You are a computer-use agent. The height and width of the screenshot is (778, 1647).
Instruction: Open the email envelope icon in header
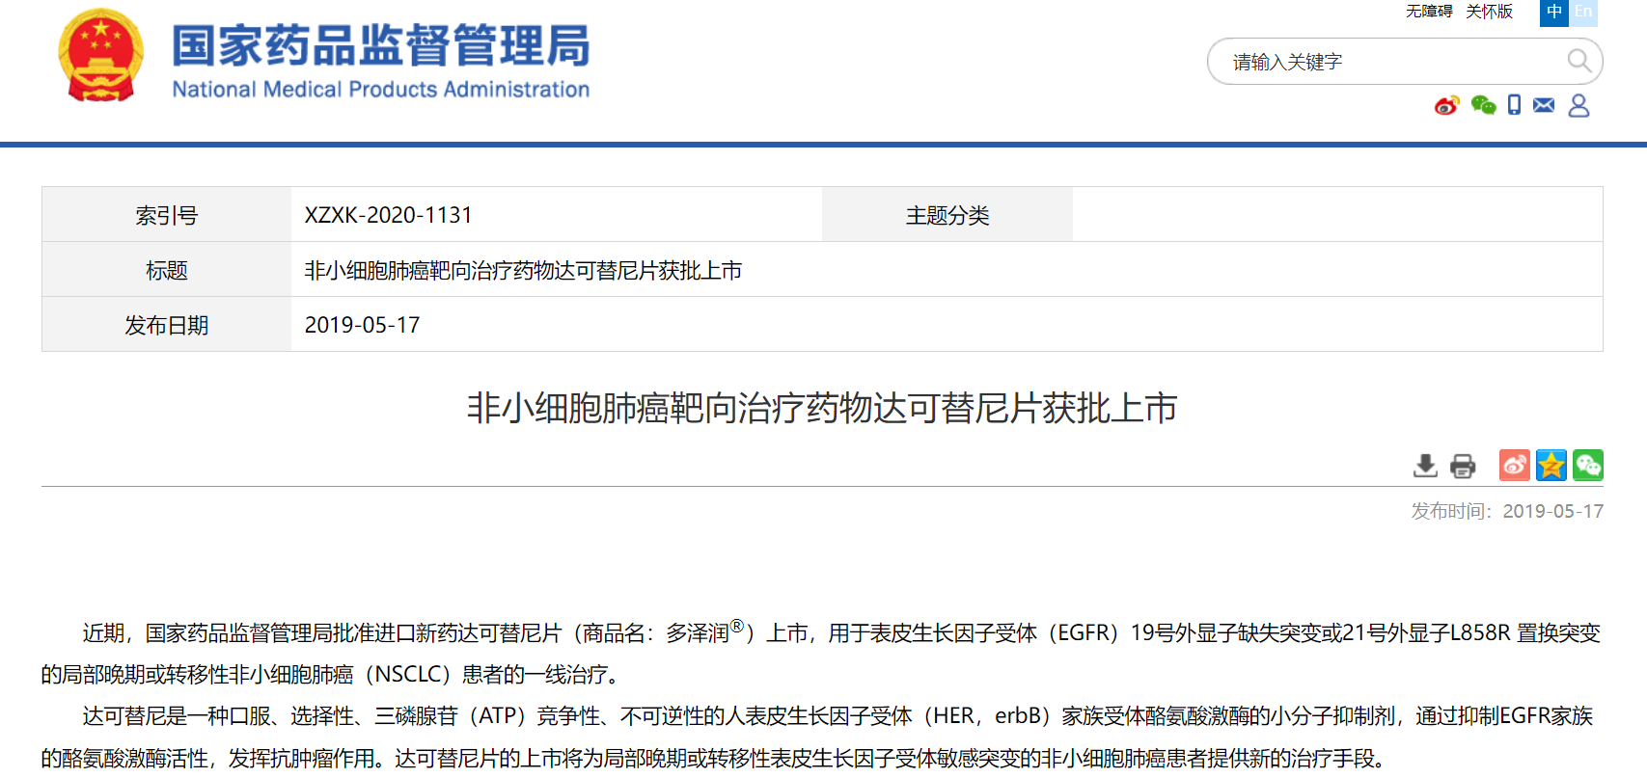click(x=1544, y=105)
